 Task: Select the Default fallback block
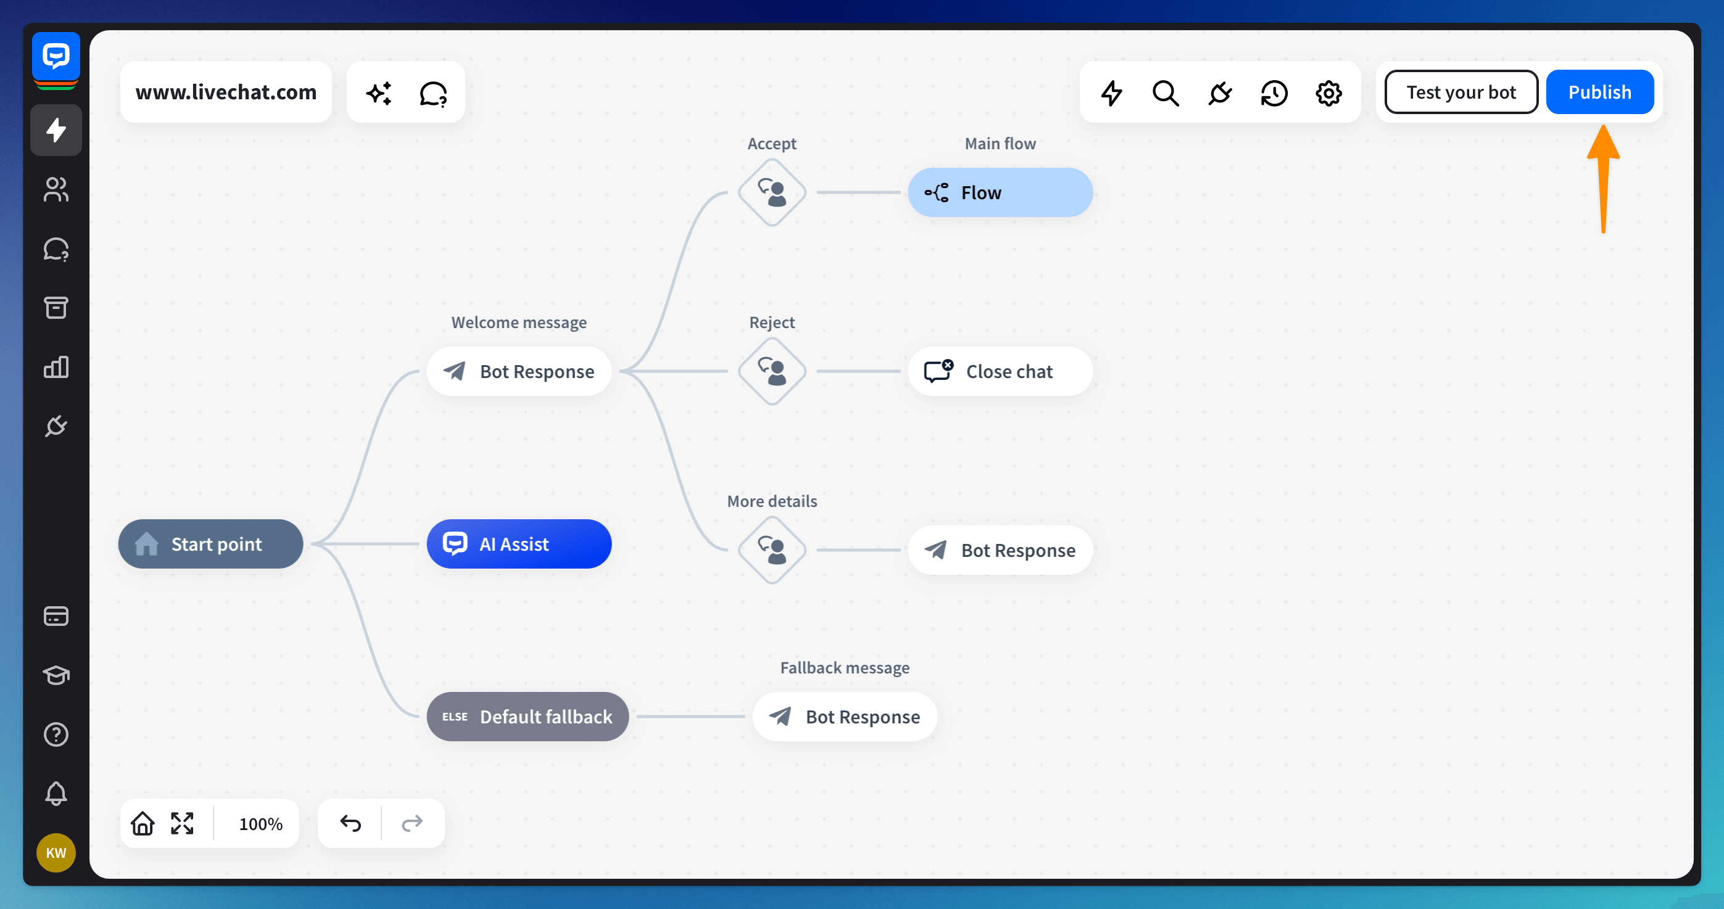(528, 717)
